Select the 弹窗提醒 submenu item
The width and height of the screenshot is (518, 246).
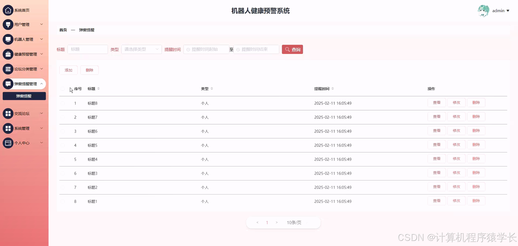(x=24, y=96)
